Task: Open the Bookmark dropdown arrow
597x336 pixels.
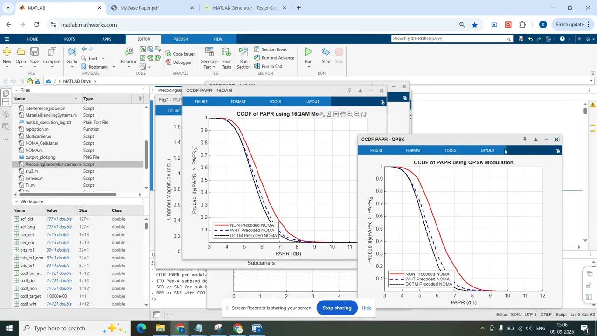Action: tap(113, 67)
